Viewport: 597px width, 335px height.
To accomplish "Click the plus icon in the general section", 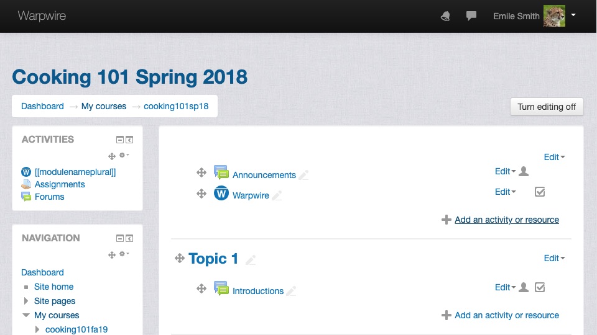I will pos(447,220).
